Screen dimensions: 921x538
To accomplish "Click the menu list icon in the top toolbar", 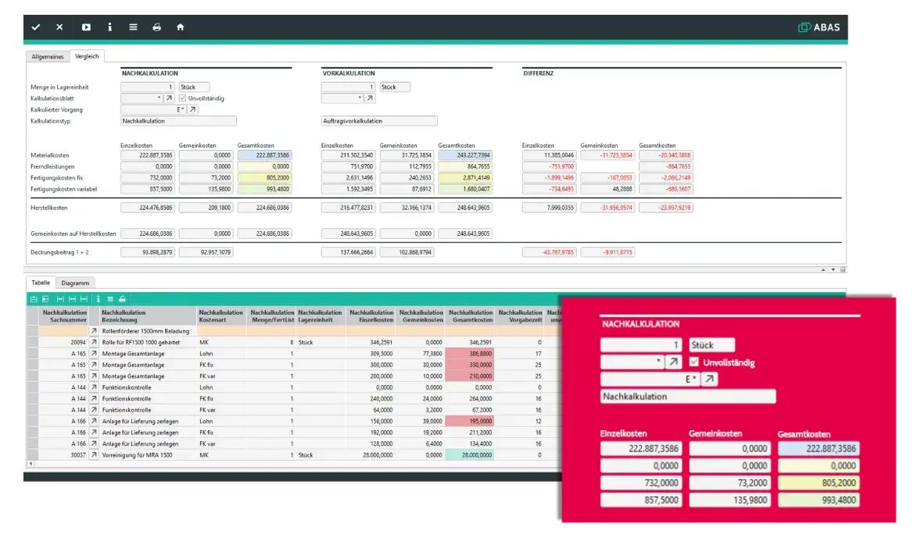I will tap(133, 27).
